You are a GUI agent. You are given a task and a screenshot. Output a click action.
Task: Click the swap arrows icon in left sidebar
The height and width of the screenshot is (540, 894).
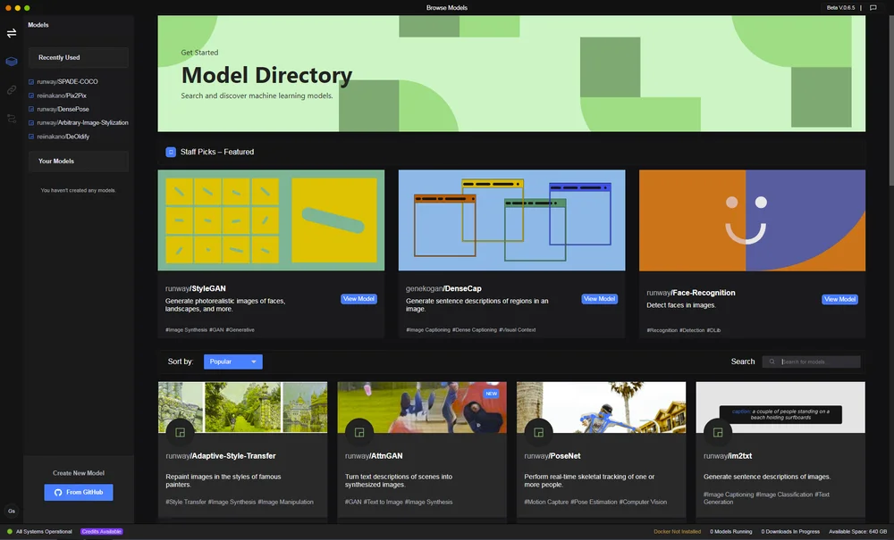(12, 34)
